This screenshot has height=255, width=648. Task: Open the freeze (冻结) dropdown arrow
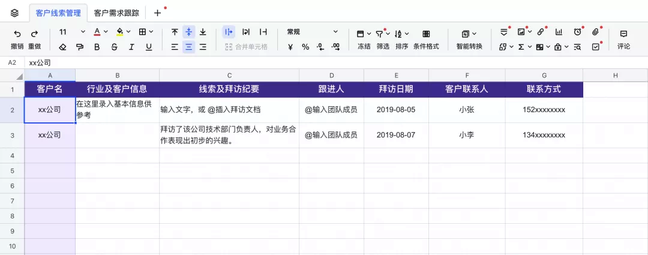click(369, 34)
